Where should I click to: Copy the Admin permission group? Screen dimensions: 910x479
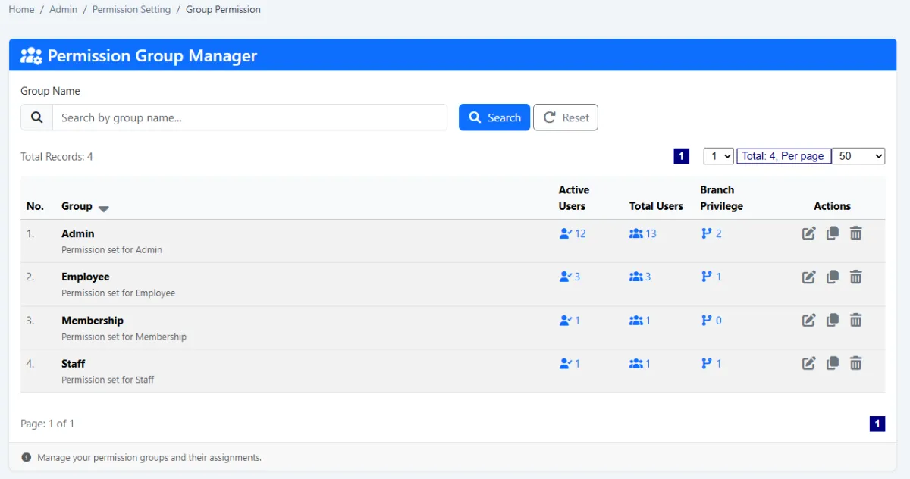point(833,233)
